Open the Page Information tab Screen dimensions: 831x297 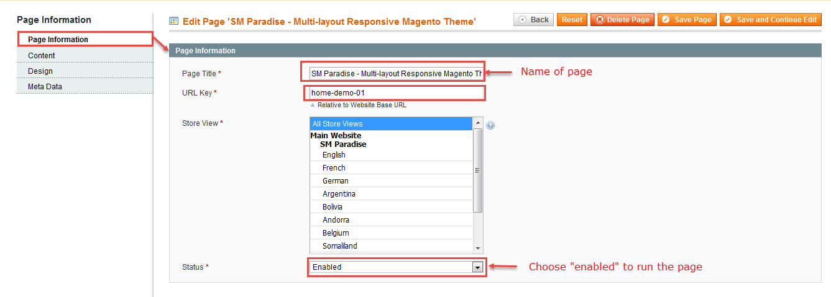point(85,40)
